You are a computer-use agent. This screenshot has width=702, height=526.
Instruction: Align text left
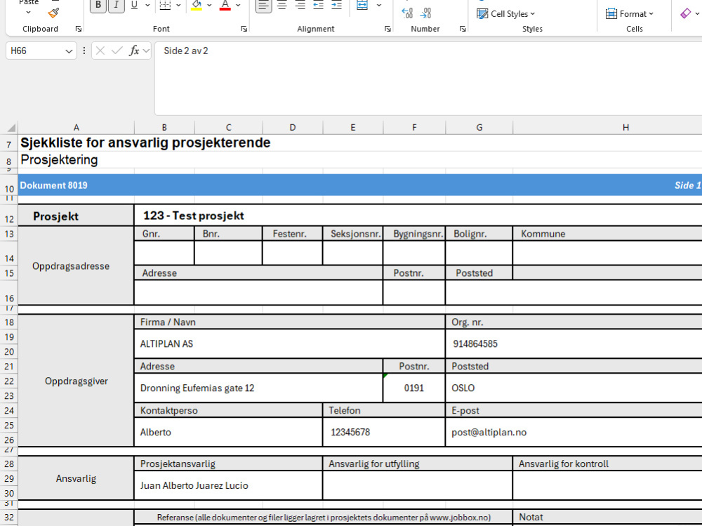click(264, 6)
